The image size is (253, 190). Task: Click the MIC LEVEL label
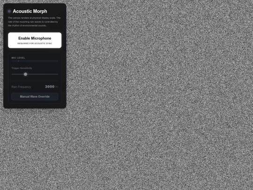[x=18, y=58]
